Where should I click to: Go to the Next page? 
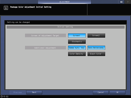(x=34, y=92)
